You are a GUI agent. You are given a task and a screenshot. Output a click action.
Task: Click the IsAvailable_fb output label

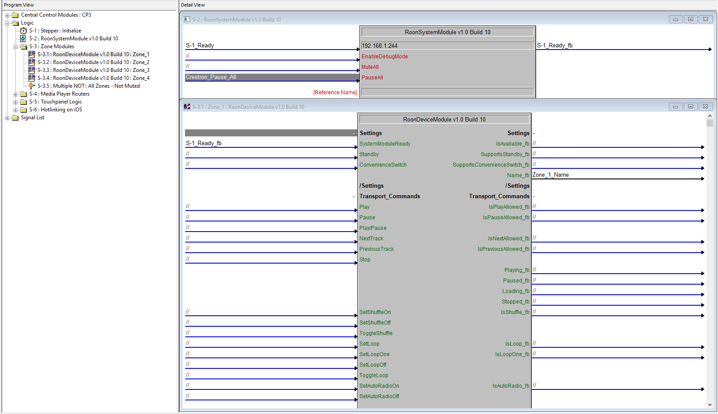click(512, 144)
